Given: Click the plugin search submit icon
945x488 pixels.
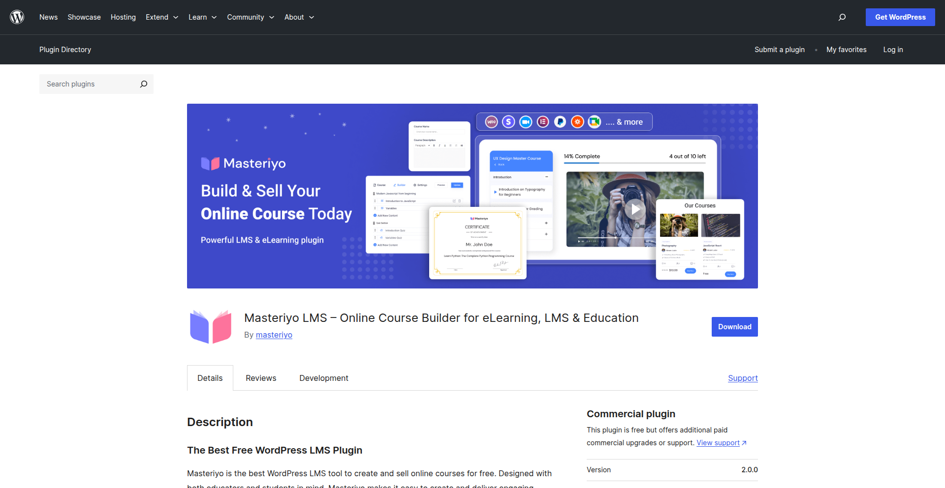Looking at the screenshot, I should pos(143,84).
